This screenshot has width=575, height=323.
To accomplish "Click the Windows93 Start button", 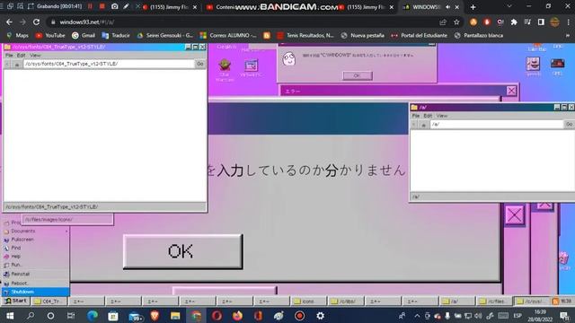I will click(x=16, y=301).
